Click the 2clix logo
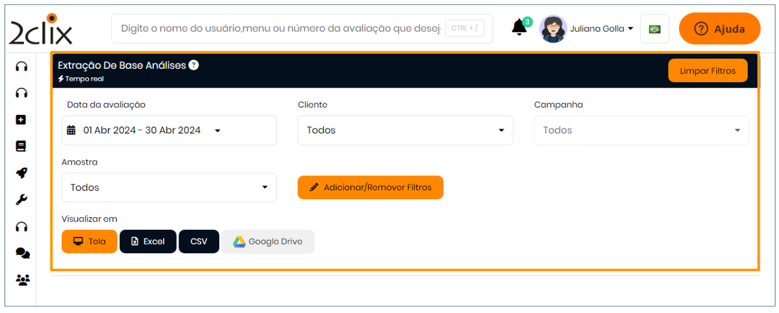The image size is (779, 313). pyautogui.click(x=41, y=29)
